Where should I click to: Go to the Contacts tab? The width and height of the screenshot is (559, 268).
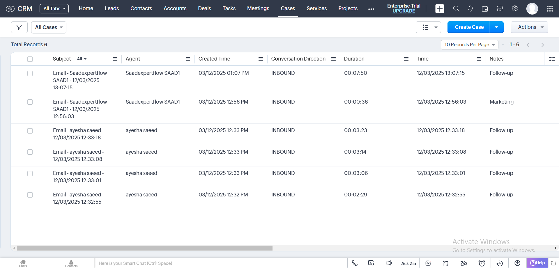tap(141, 8)
